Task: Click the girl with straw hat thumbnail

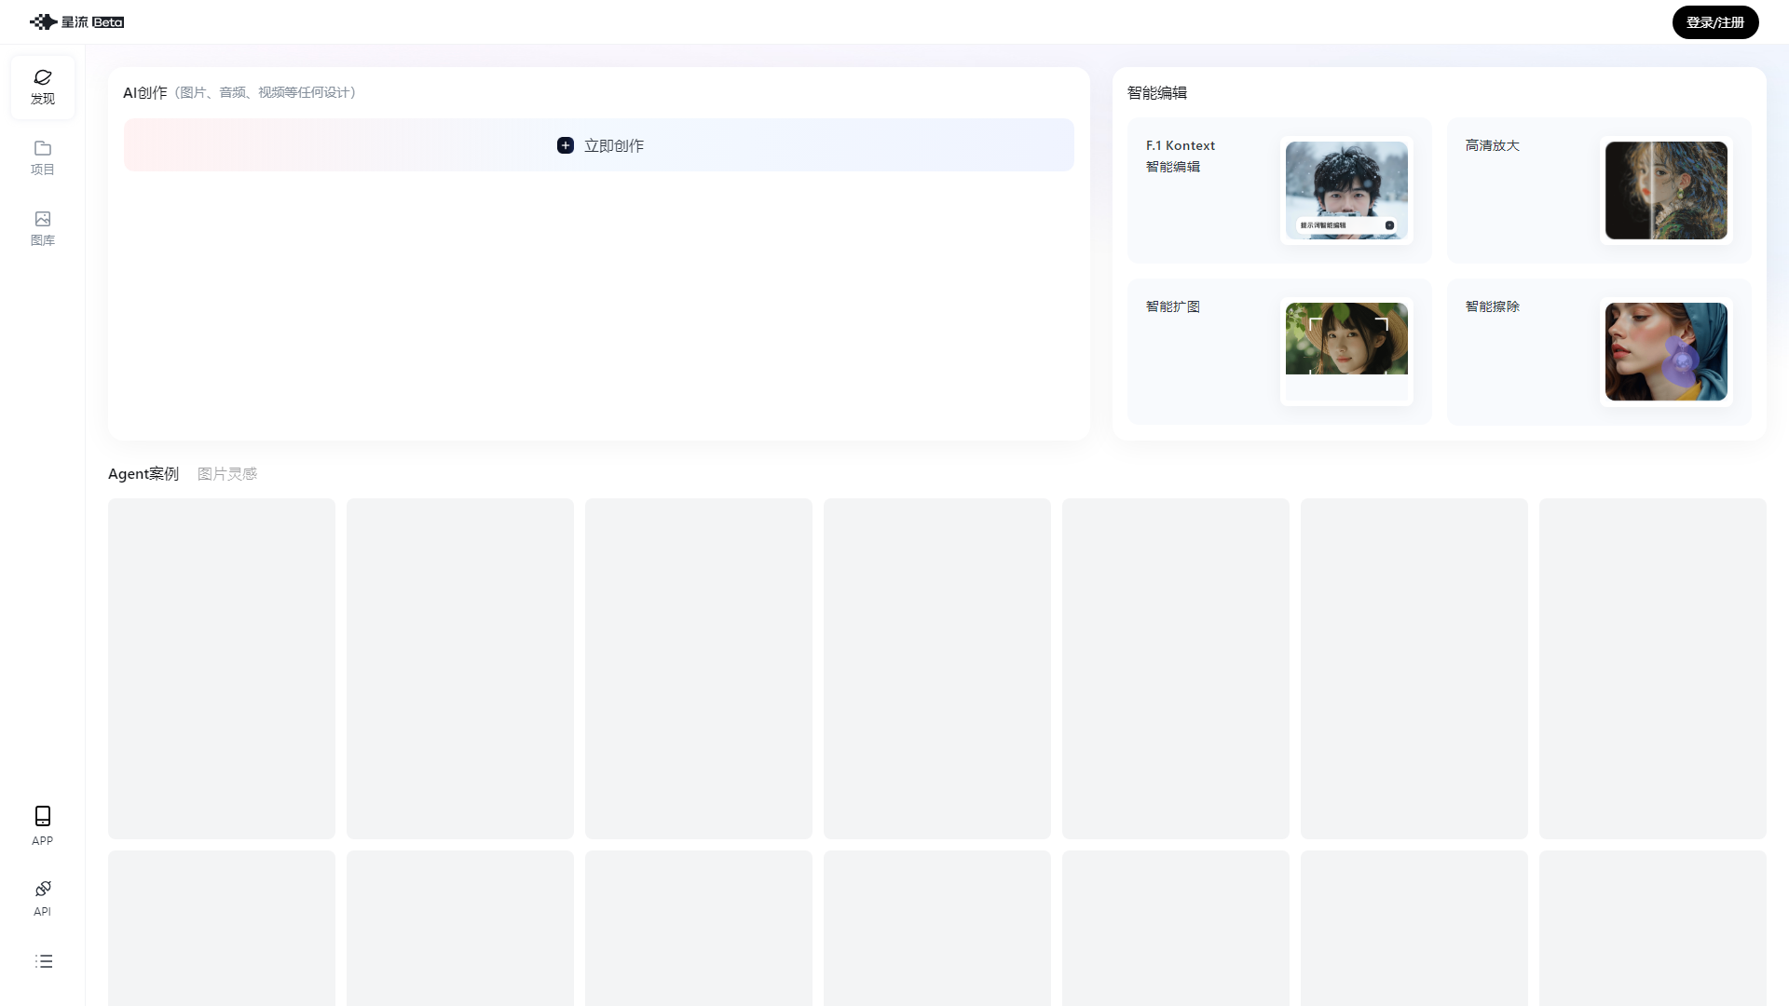Action: [x=1346, y=339]
